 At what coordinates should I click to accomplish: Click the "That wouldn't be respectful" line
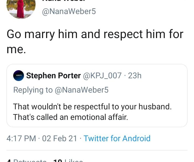[92, 106]
